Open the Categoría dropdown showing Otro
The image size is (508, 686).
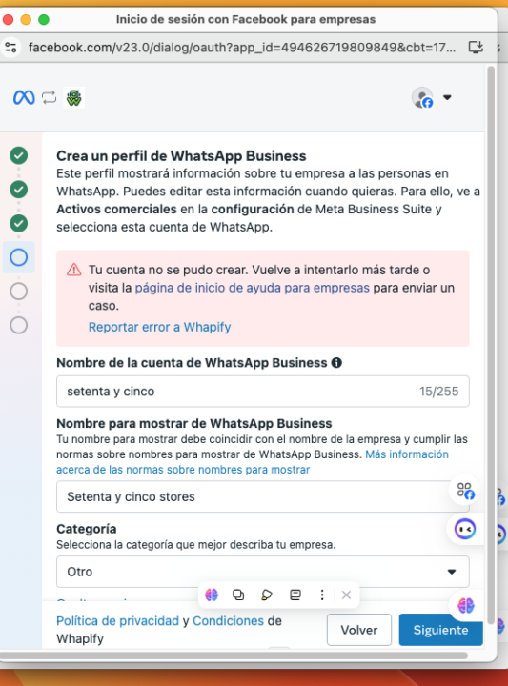(262, 572)
